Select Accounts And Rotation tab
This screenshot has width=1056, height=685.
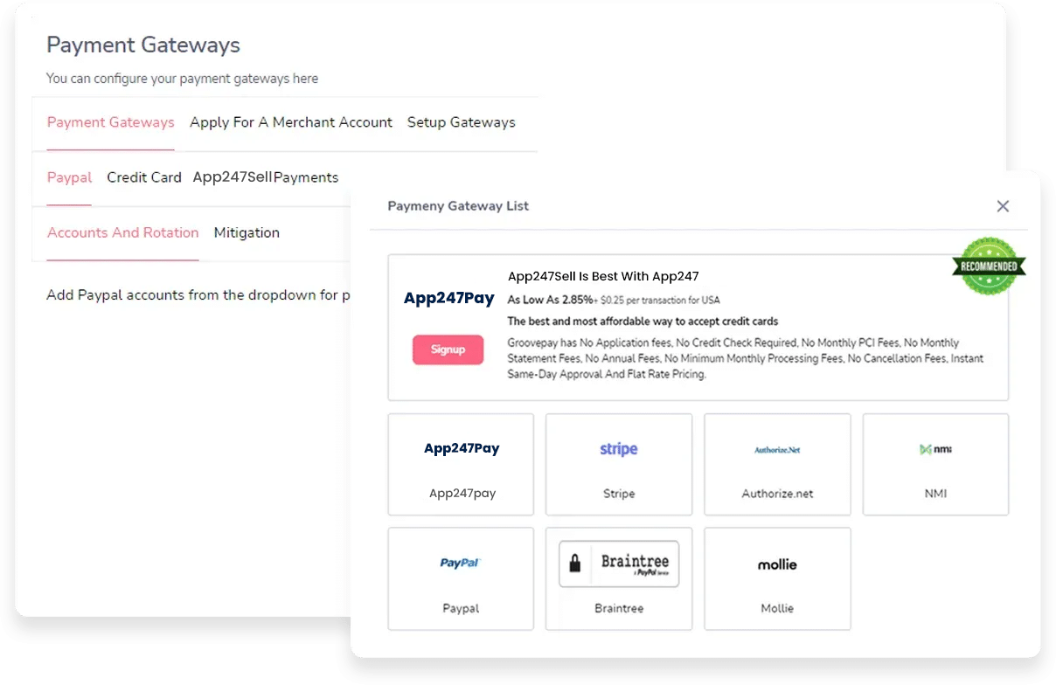pos(123,232)
